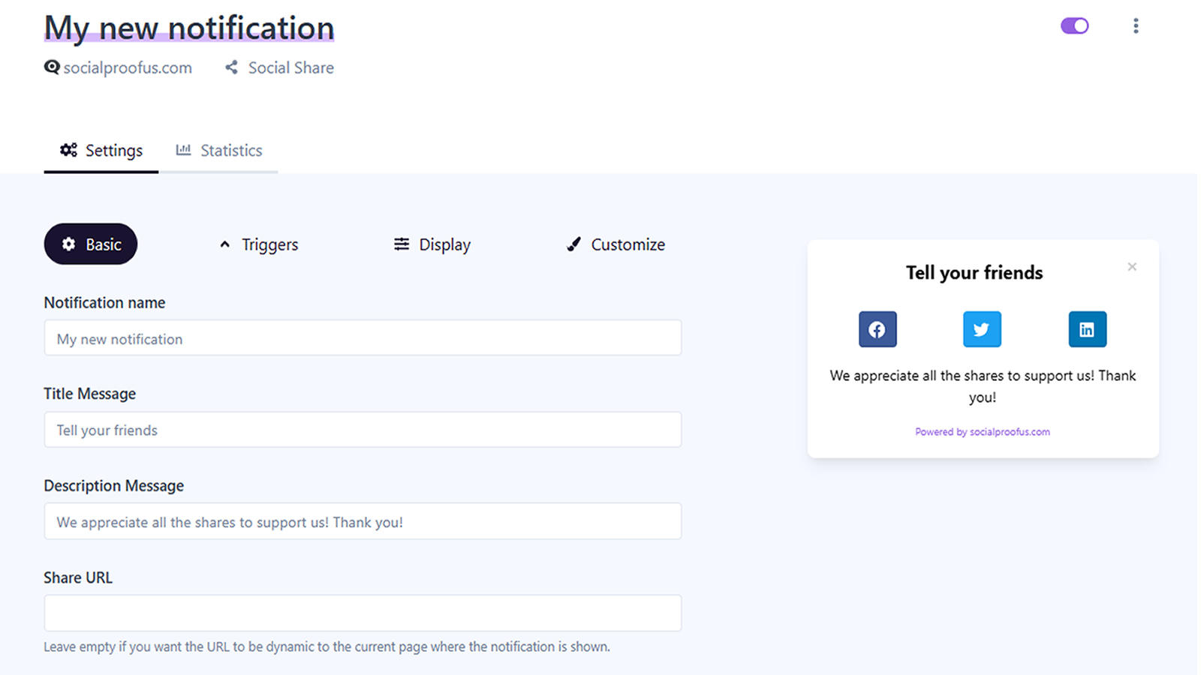Click the socialproofus.com magnifier icon
The height and width of the screenshot is (675, 1201).
(x=52, y=67)
